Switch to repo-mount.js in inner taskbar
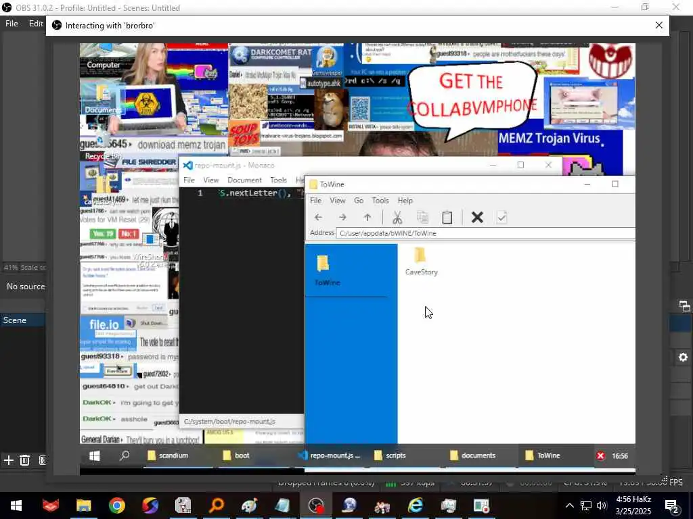 point(330,455)
